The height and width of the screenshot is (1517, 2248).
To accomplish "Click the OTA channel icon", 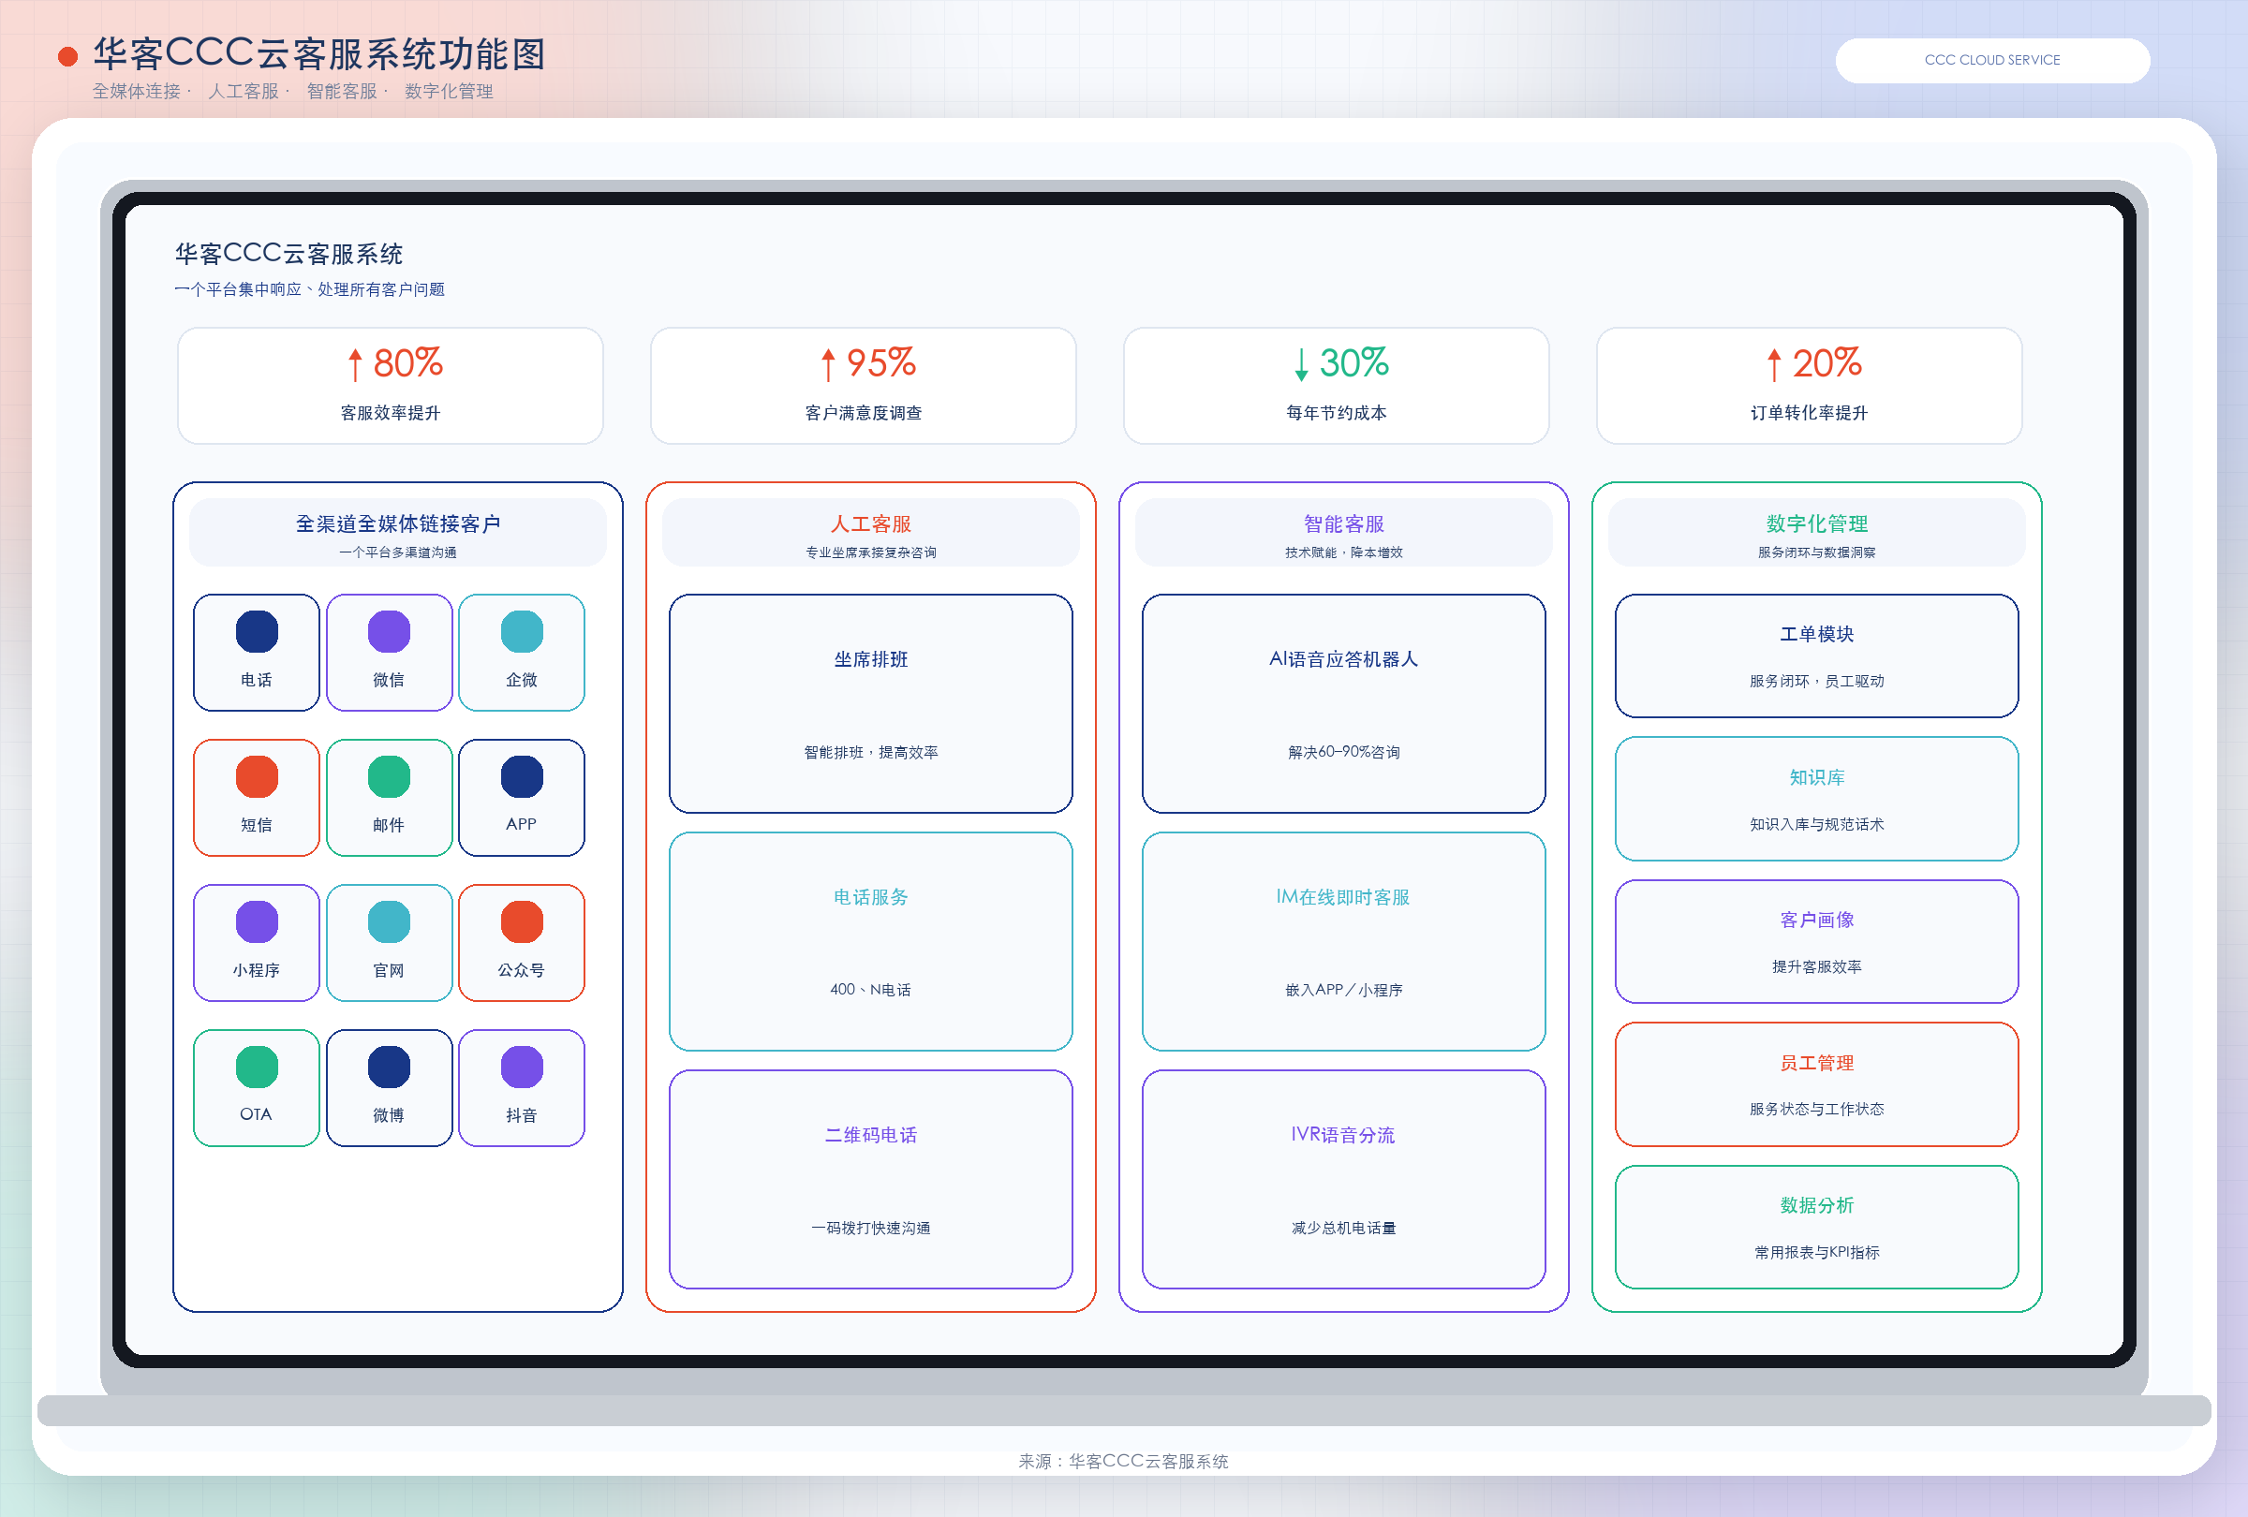I will click(257, 1067).
